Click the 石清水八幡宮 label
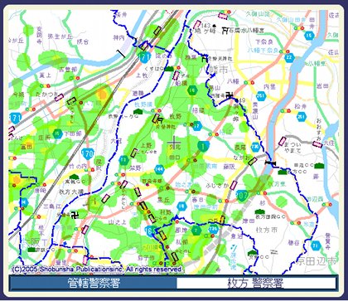 [245, 31]
